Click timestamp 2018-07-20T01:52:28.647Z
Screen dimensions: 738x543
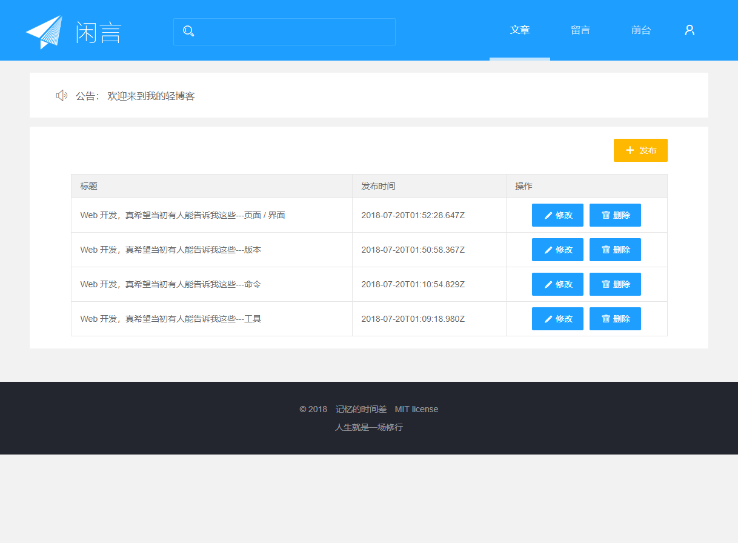(x=413, y=215)
